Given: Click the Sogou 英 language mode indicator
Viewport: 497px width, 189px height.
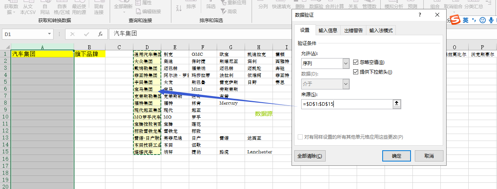Looking at the screenshot, I should [465, 20].
